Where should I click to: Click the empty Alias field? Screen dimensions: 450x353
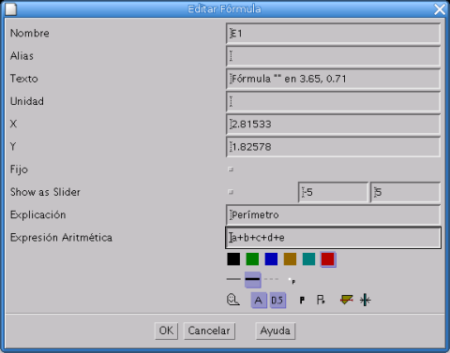[333, 56]
